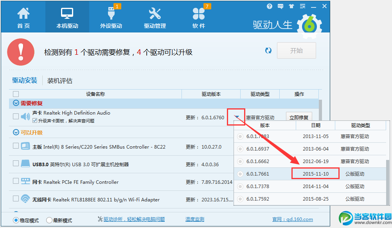
Task: Click the sound card speaker icon
Action: (25, 117)
